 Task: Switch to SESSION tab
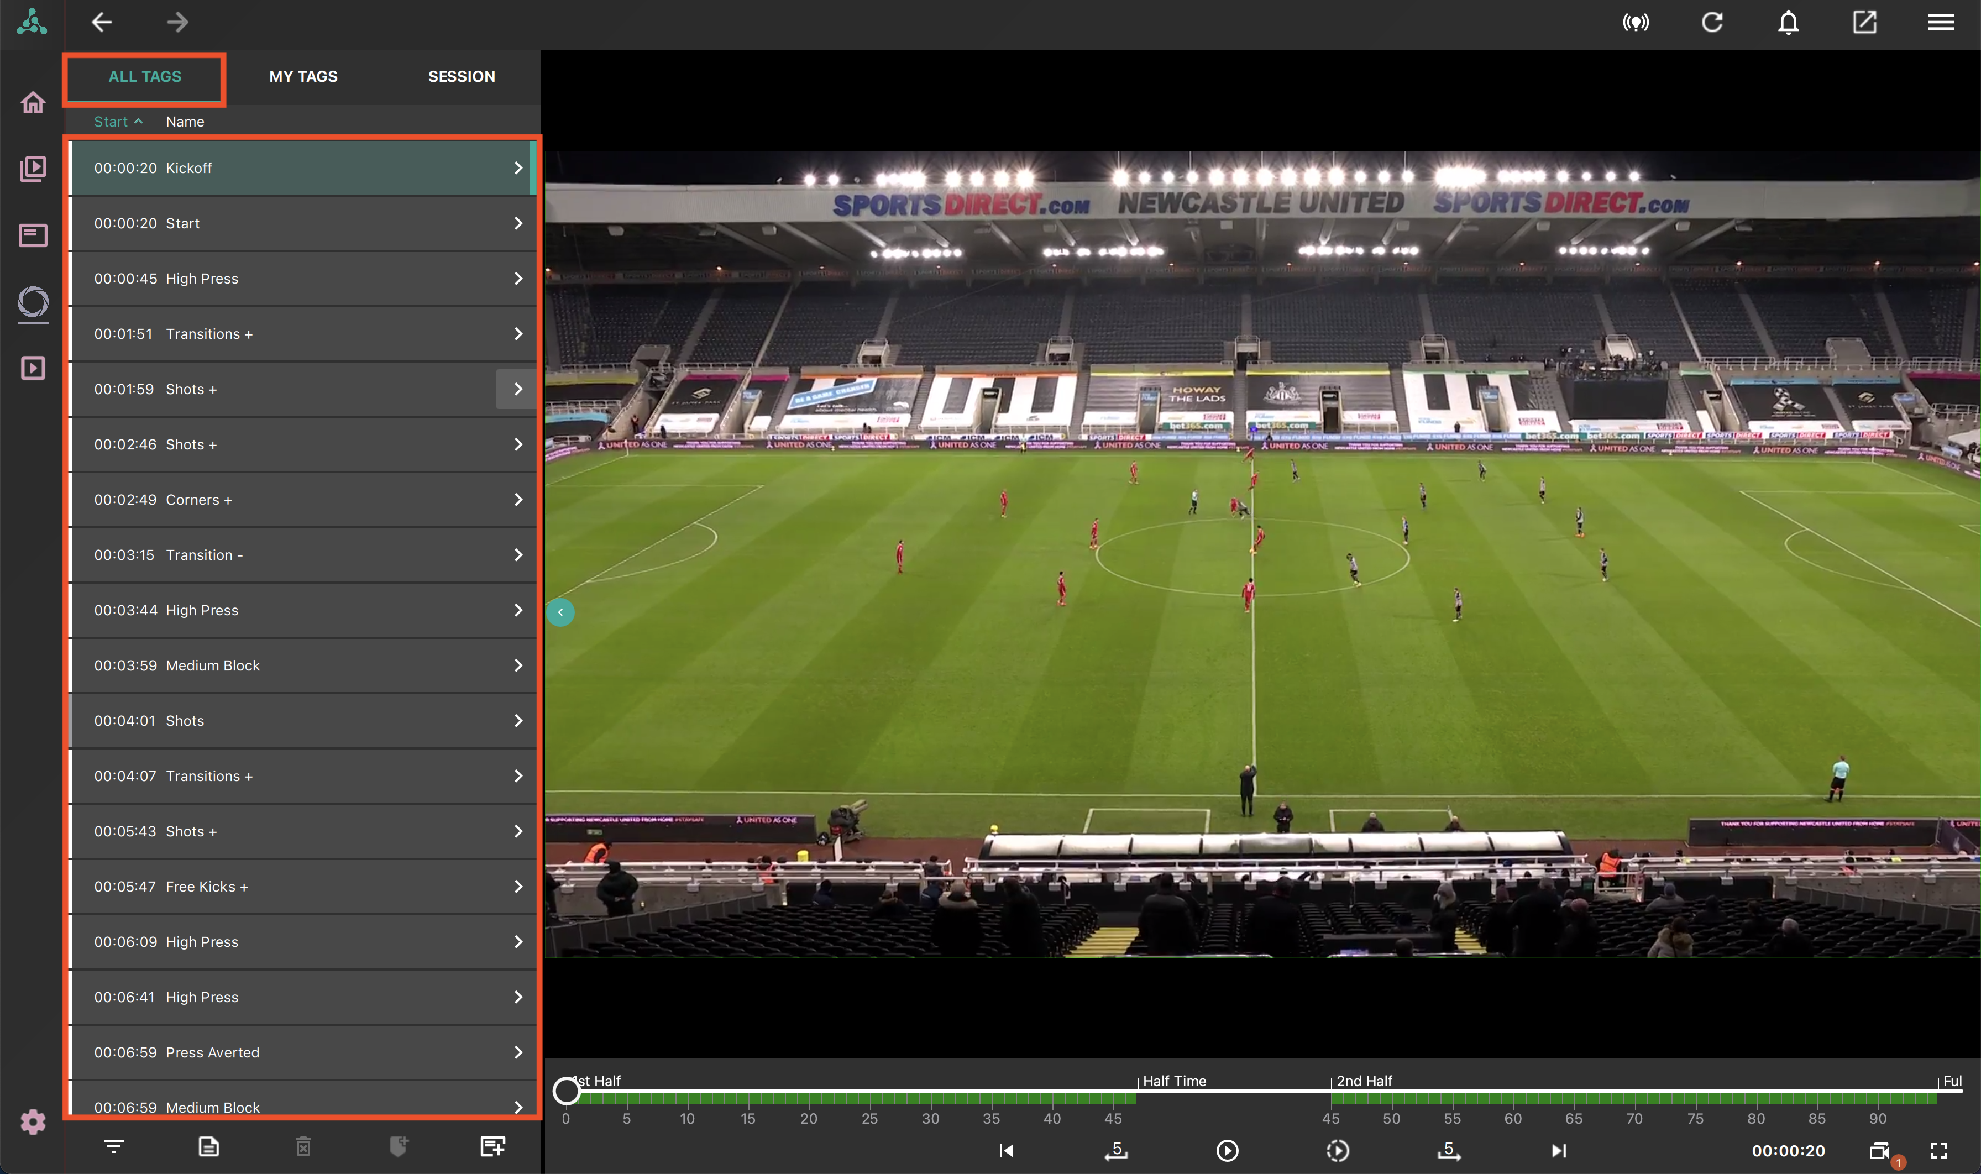462,77
